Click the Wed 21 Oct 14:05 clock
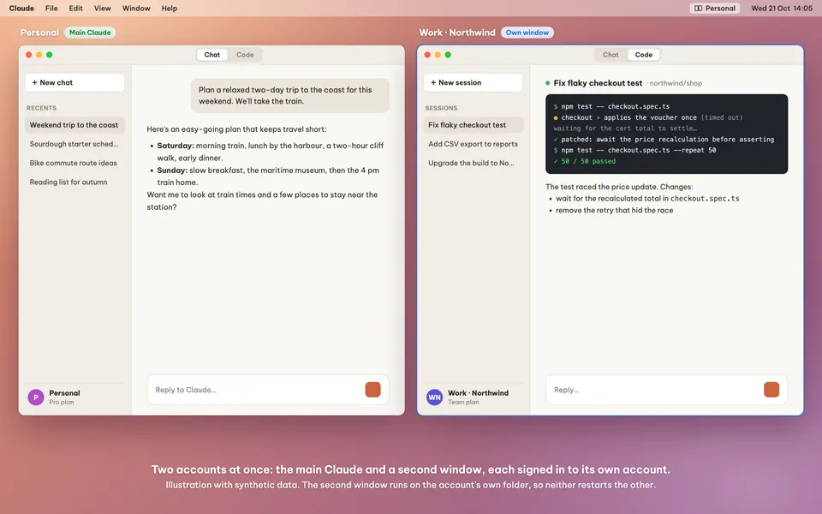Screen dimensions: 822x514 [782, 9]
